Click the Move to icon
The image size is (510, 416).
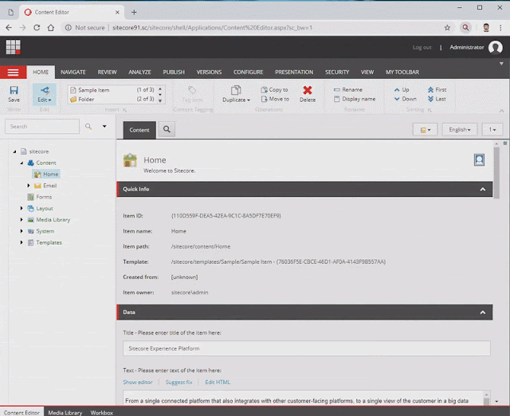point(264,99)
